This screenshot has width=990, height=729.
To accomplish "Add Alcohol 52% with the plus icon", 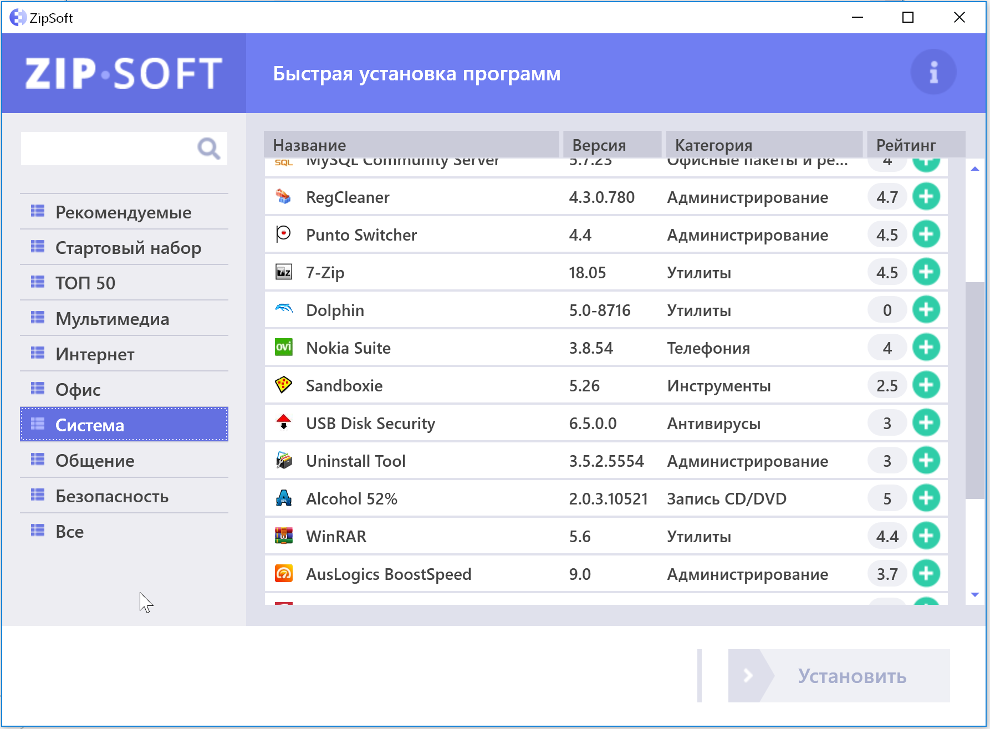I will click(x=926, y=498).
